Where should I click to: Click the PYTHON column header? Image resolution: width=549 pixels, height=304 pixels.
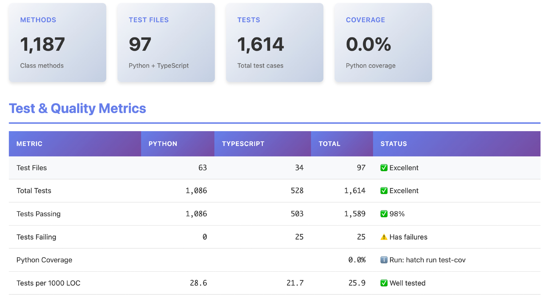coord(163,144)
